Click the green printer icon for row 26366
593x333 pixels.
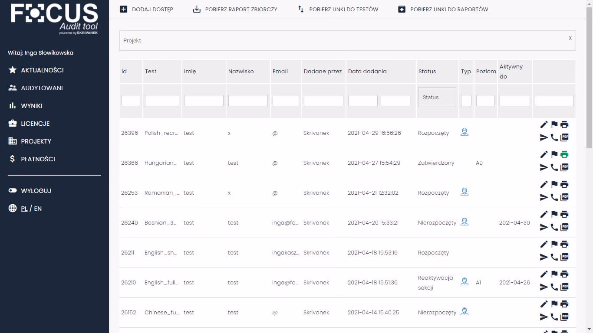[564, 154]
